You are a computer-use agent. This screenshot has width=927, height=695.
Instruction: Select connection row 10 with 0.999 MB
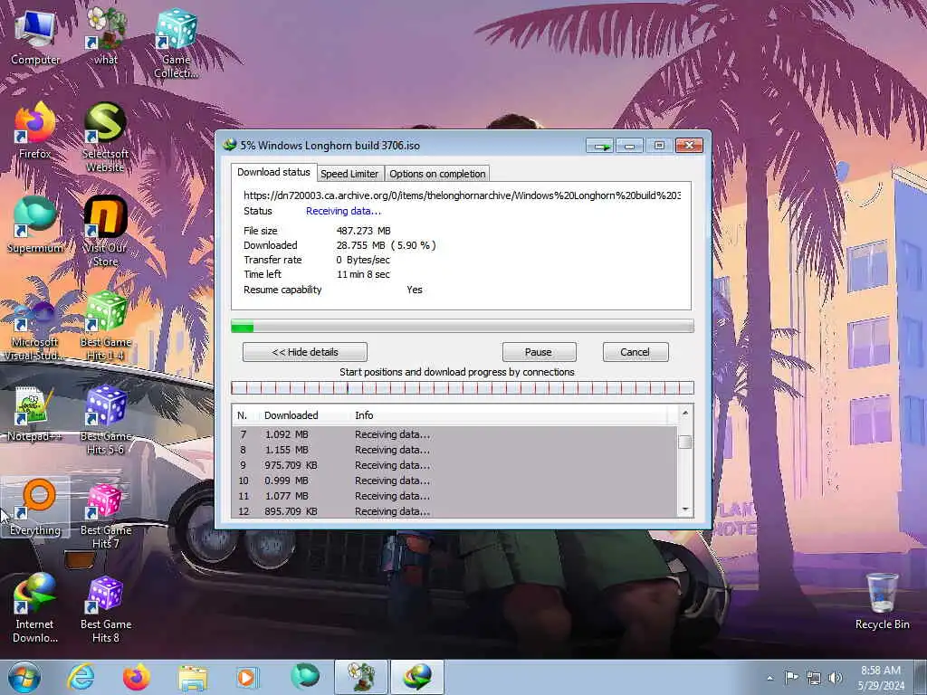point(454,481)
